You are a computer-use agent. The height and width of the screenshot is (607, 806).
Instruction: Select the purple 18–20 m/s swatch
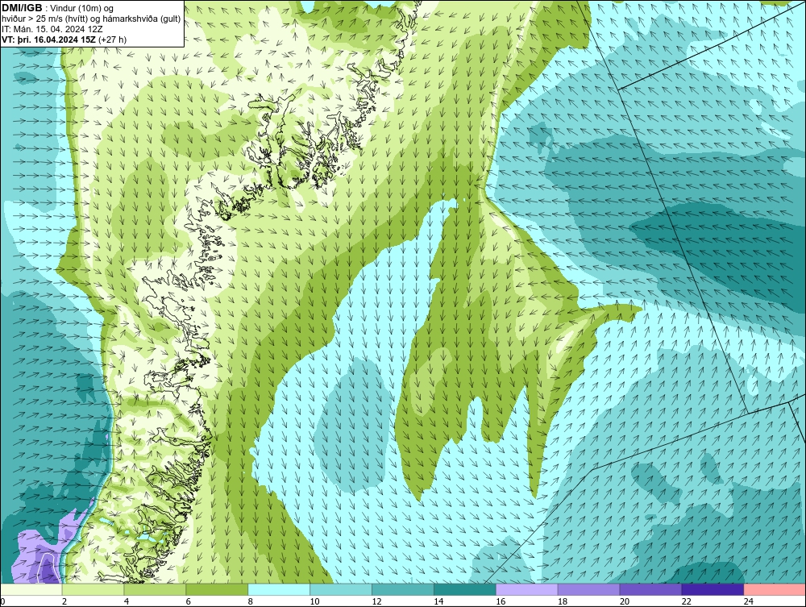point(588,589)
